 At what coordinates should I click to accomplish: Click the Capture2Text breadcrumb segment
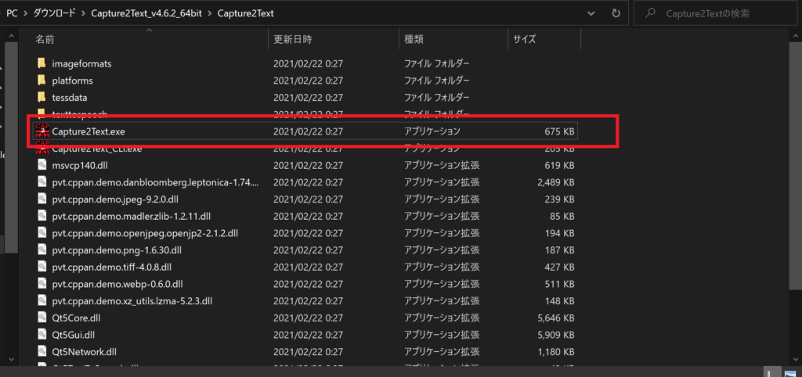pyautogui.click(x=245, y=14)
